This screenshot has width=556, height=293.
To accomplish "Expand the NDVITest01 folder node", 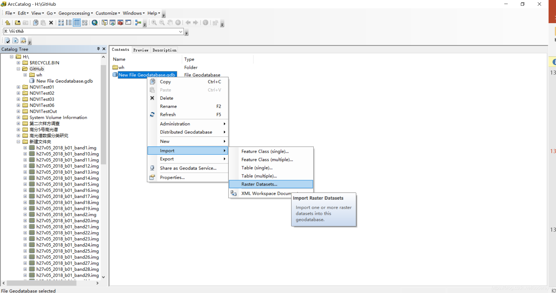I will pyautogui.click(x=18, y=87).
